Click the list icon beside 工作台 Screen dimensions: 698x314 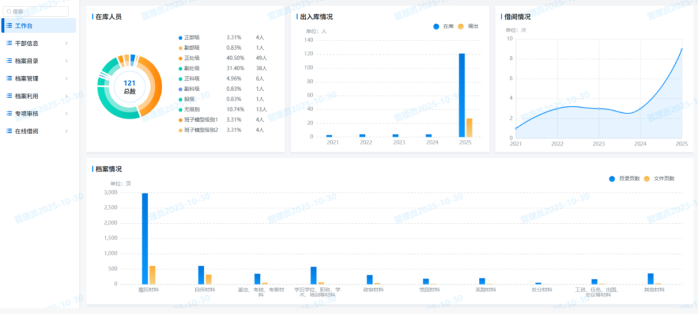coord(9,26)
